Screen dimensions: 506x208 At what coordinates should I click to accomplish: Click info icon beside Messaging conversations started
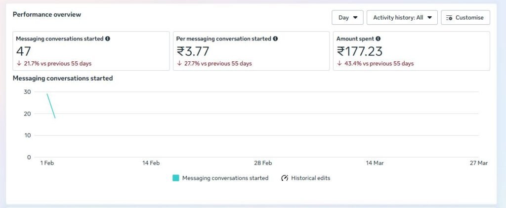pyautogui.click(x=108, y=39)
